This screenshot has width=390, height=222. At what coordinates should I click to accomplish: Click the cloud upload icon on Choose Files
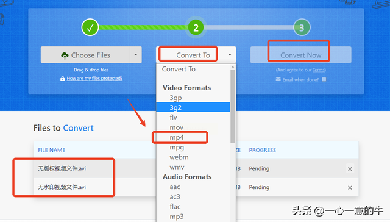click(x=65, y=56)
